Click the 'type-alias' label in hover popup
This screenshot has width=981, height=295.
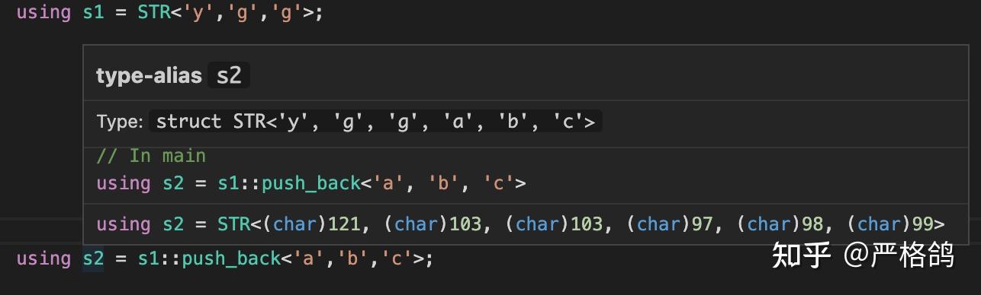(149, 76)
